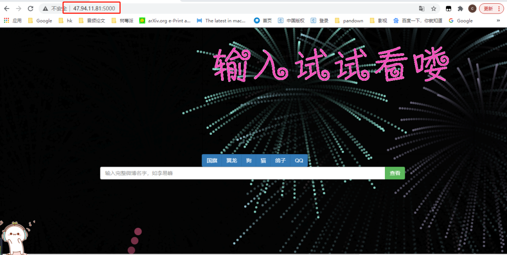Bookmark this page with the star icon
The image size is (507, 255).
434,9
